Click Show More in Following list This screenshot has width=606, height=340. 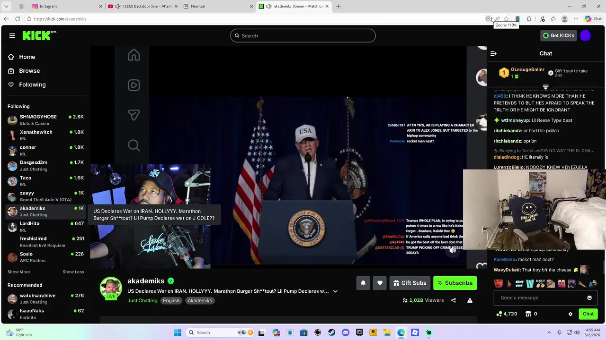tap(18, 272)
